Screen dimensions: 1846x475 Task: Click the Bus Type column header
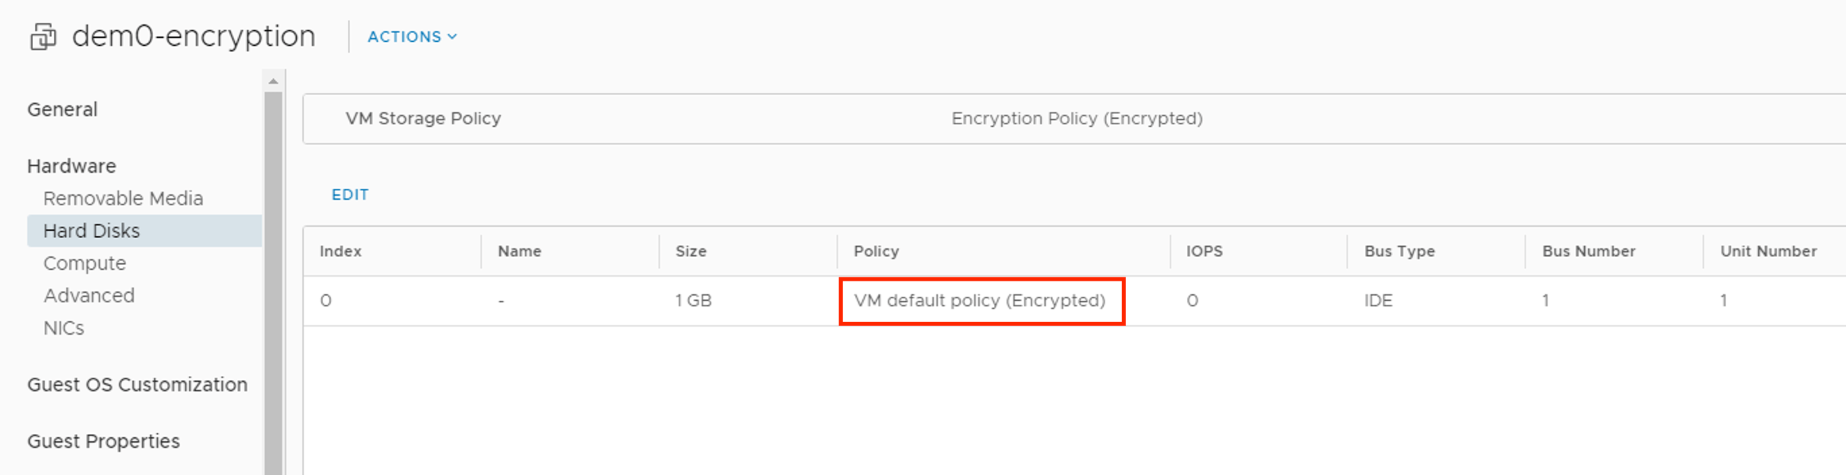(x=1399, y=252)
